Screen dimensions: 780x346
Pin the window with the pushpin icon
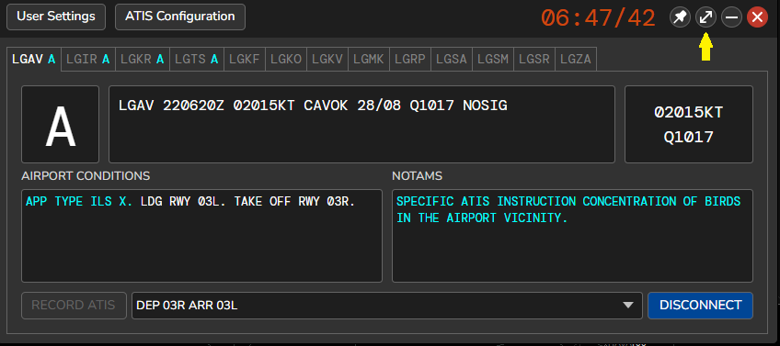[680, 17]
